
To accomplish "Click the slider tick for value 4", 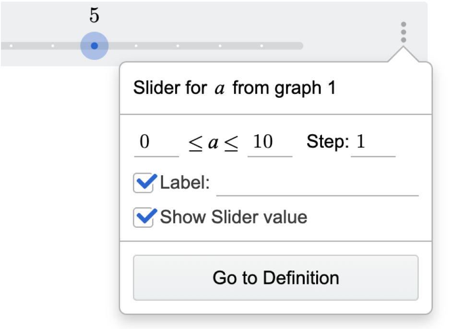I will [x=53, y=46].
